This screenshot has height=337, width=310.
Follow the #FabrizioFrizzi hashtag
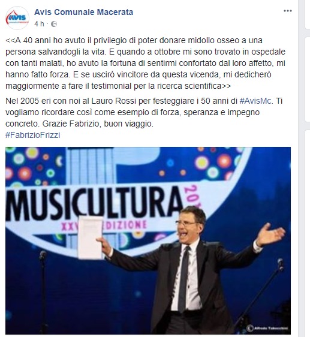point(32,135)
